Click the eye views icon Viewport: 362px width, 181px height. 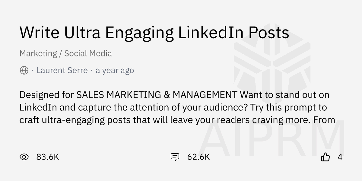tap(24, 157)
